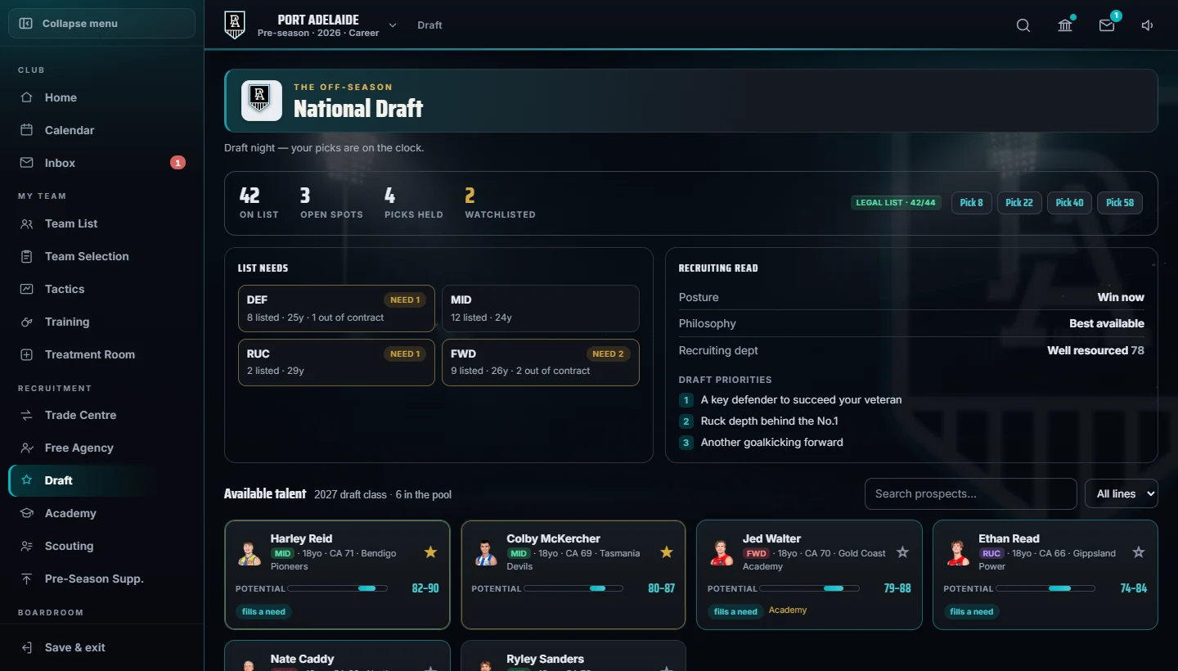This screenshot has width=1178, height=671.
Task: Click the Watchlisted count stat
Action: click(500, 203)
